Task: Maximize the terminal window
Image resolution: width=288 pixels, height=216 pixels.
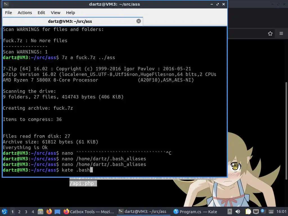Action: click(x=218, y=4)
